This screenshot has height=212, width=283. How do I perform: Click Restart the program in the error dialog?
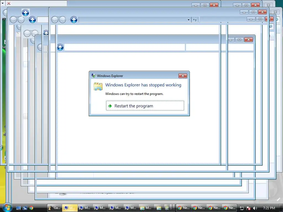(145, 106)
